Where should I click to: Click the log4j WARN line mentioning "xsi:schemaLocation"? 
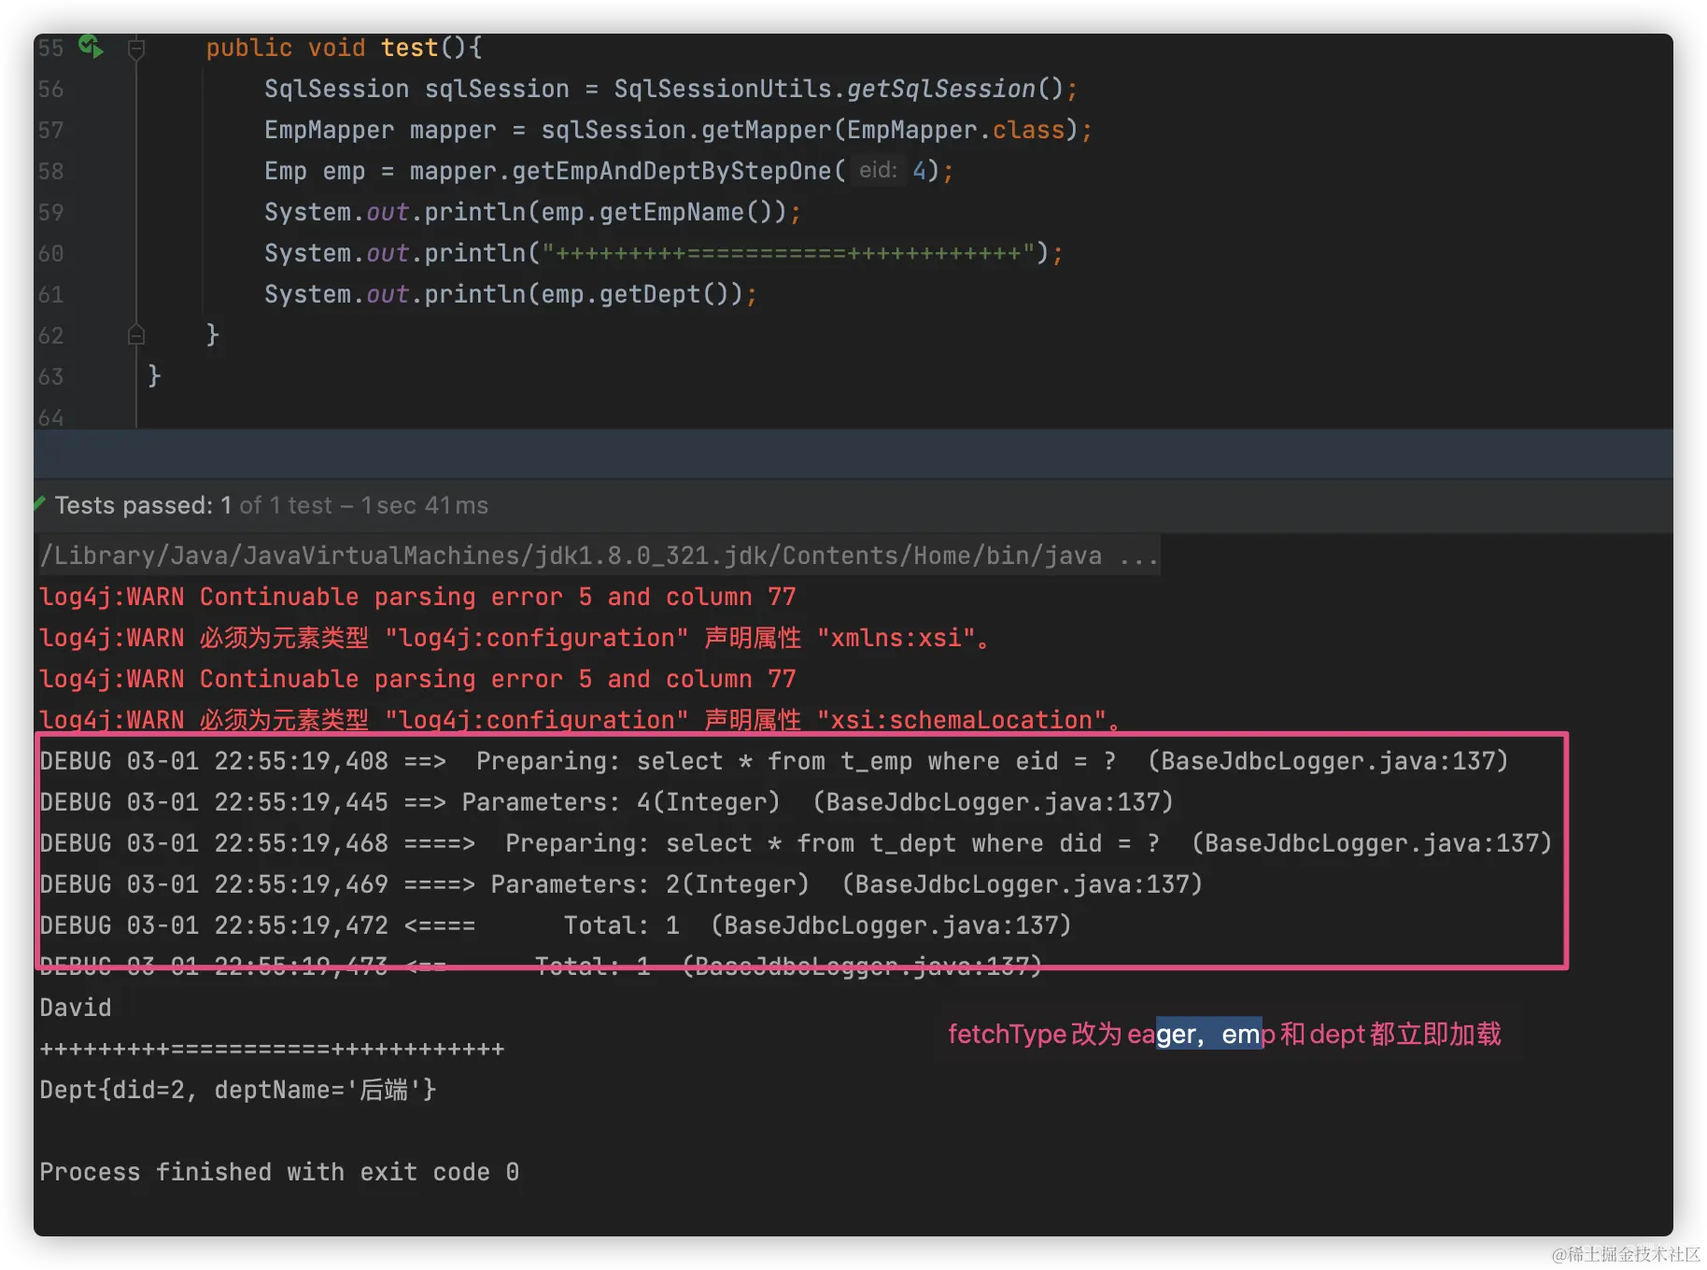(580, 720)
